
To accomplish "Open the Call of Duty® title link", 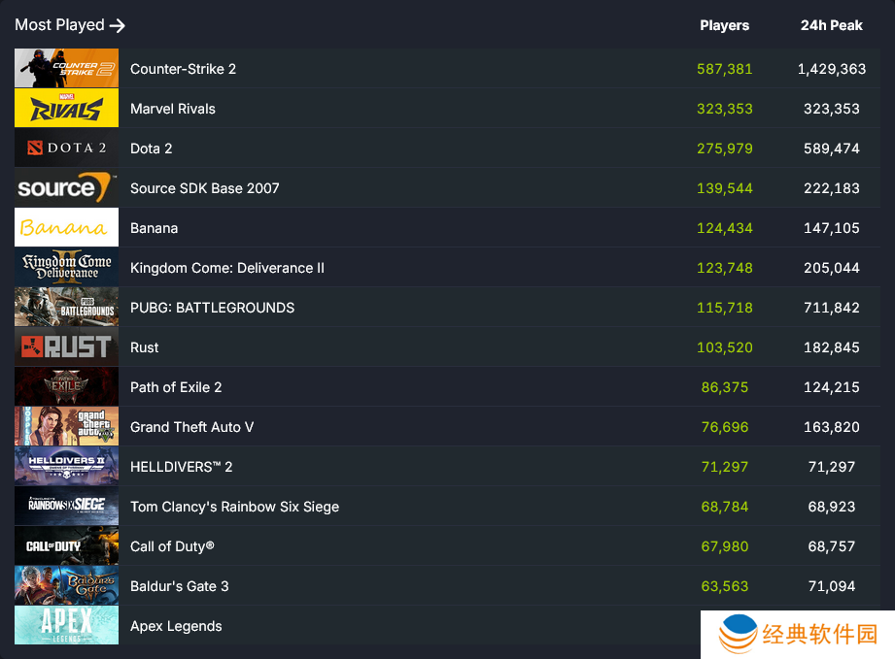I will tap(172, 546).
